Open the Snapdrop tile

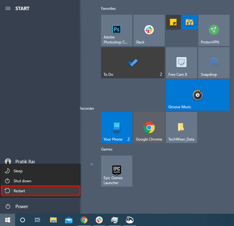point(214,63)
